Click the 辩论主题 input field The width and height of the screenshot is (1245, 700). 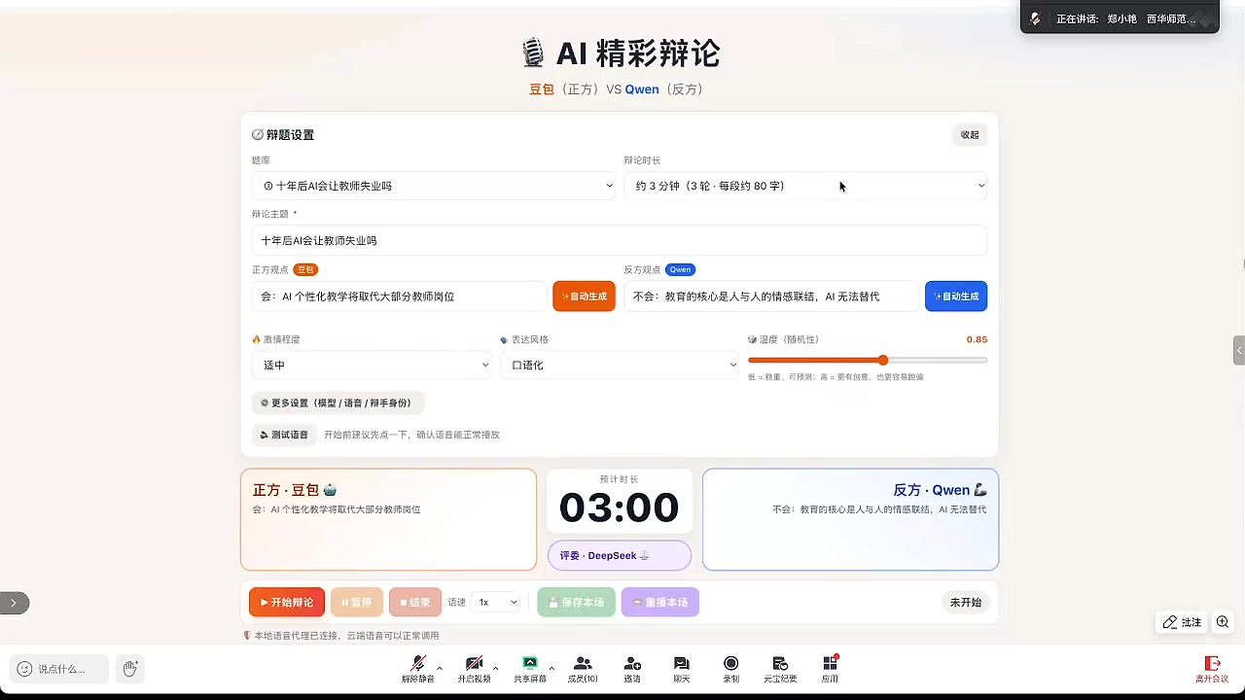click(x=620, y=240)
